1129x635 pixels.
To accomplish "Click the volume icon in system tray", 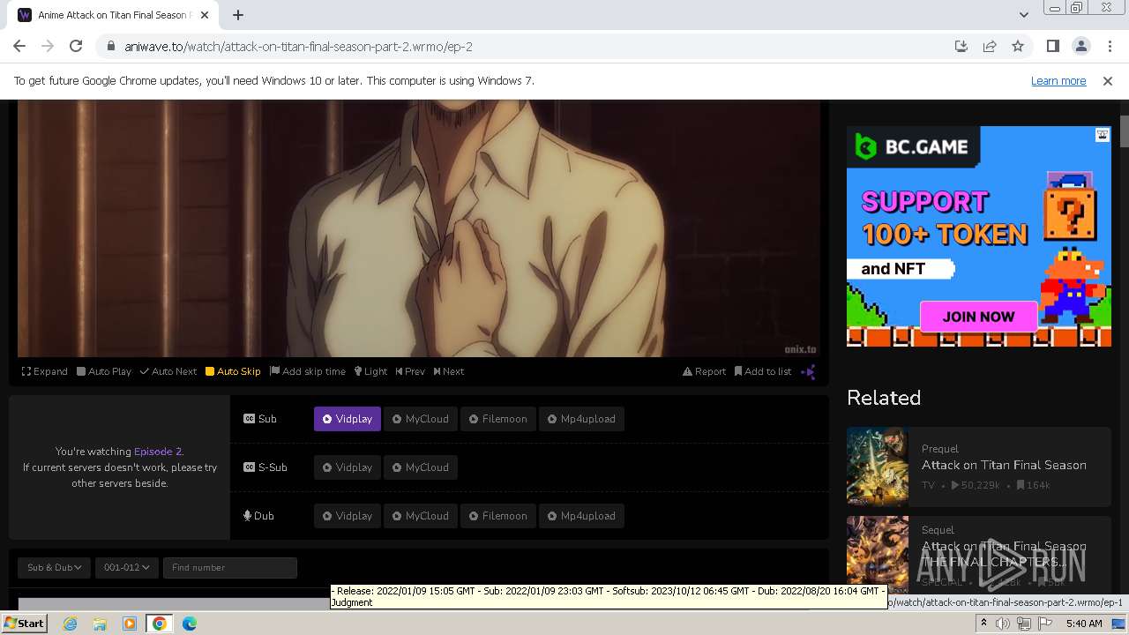I will point(1003,624).
